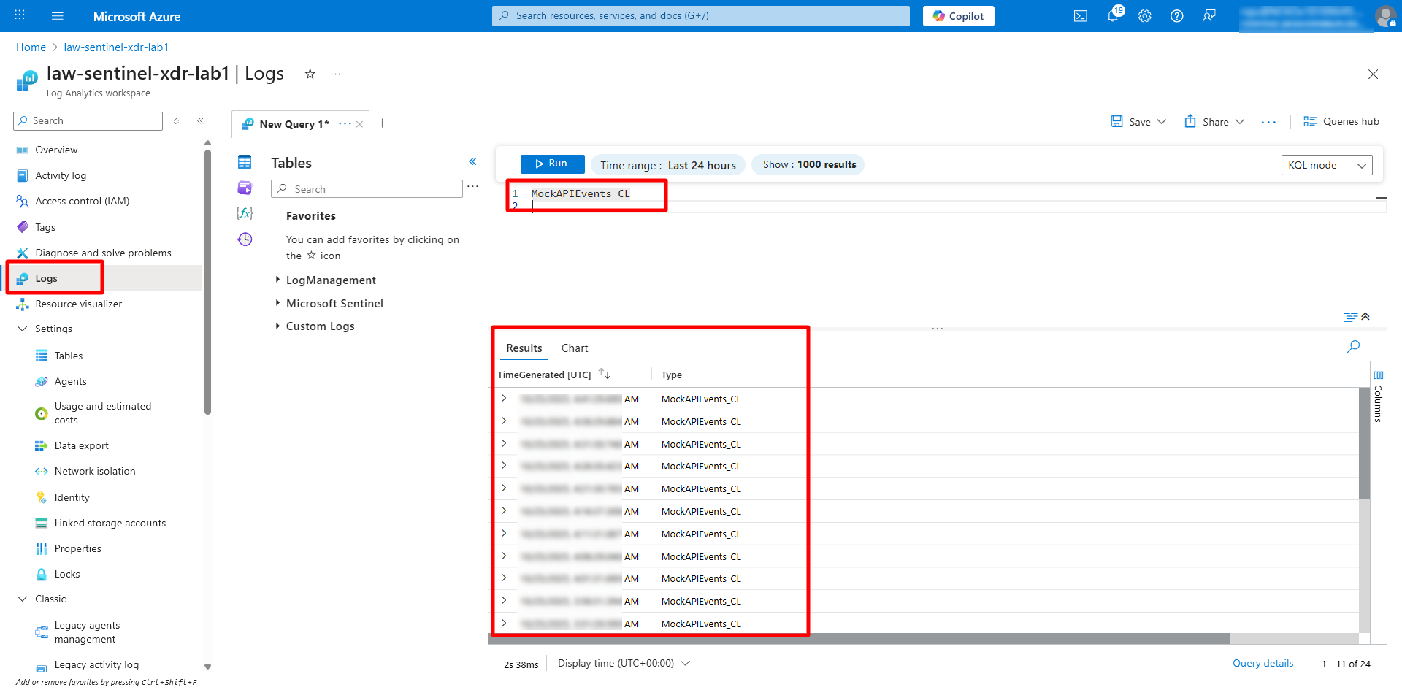
Task: Select the Functions fx panel icon
Action: 245,212
